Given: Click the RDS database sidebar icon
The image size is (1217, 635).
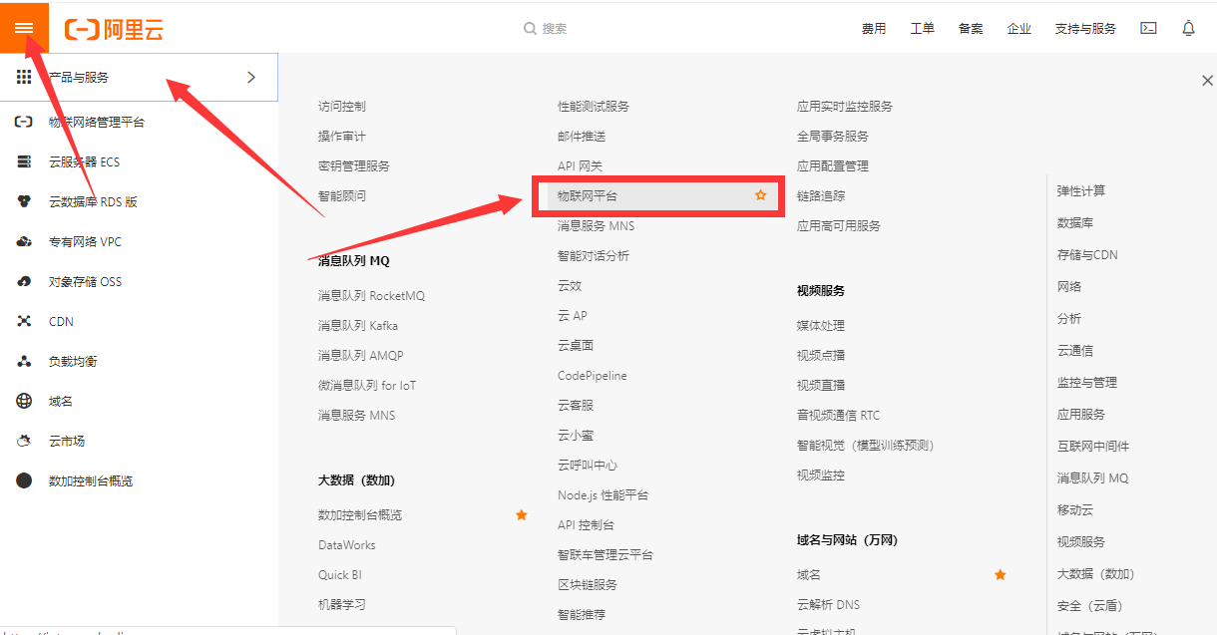Looking at the screenshot, I should tap(24, 201).
